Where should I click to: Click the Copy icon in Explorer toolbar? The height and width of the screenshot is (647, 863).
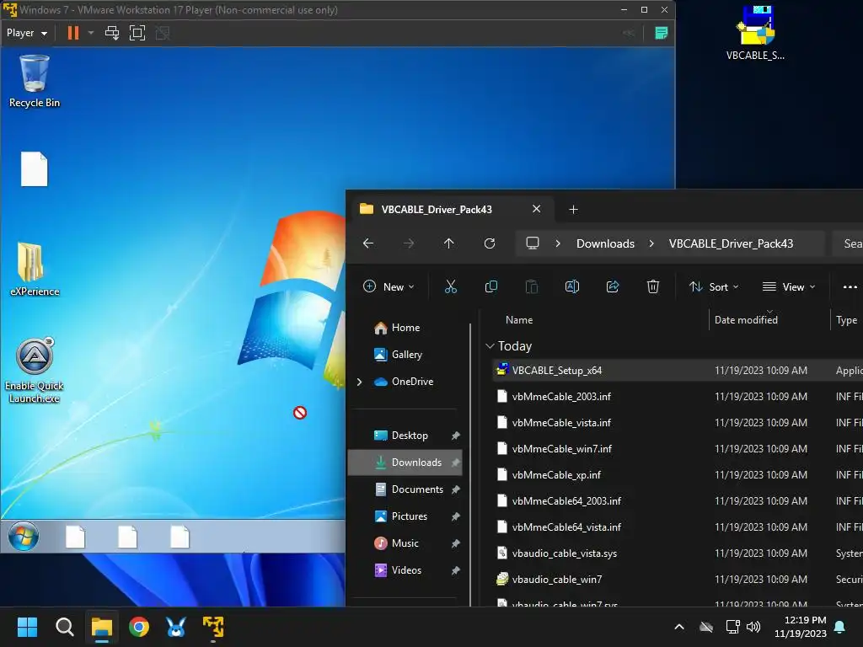tap(491, 286)
